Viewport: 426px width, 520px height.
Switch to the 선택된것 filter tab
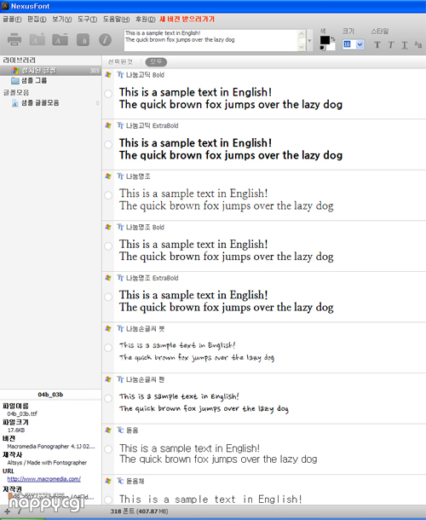pos(120,62)
